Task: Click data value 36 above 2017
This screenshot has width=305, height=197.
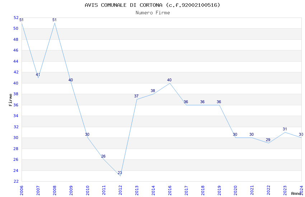Action: click(x=186, y=102)
